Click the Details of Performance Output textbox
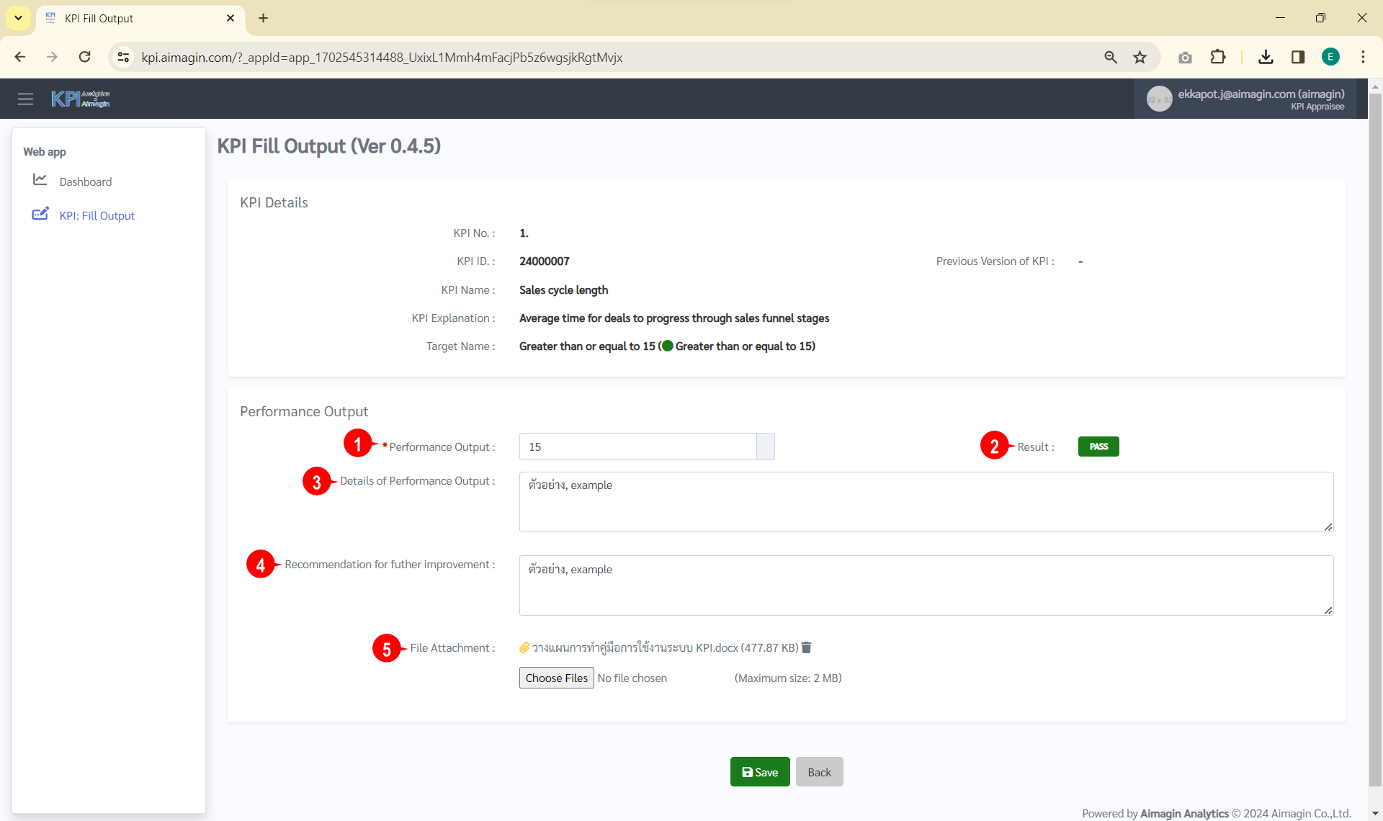The height and width of the screenshot is (821, 1383). point(926,502)
